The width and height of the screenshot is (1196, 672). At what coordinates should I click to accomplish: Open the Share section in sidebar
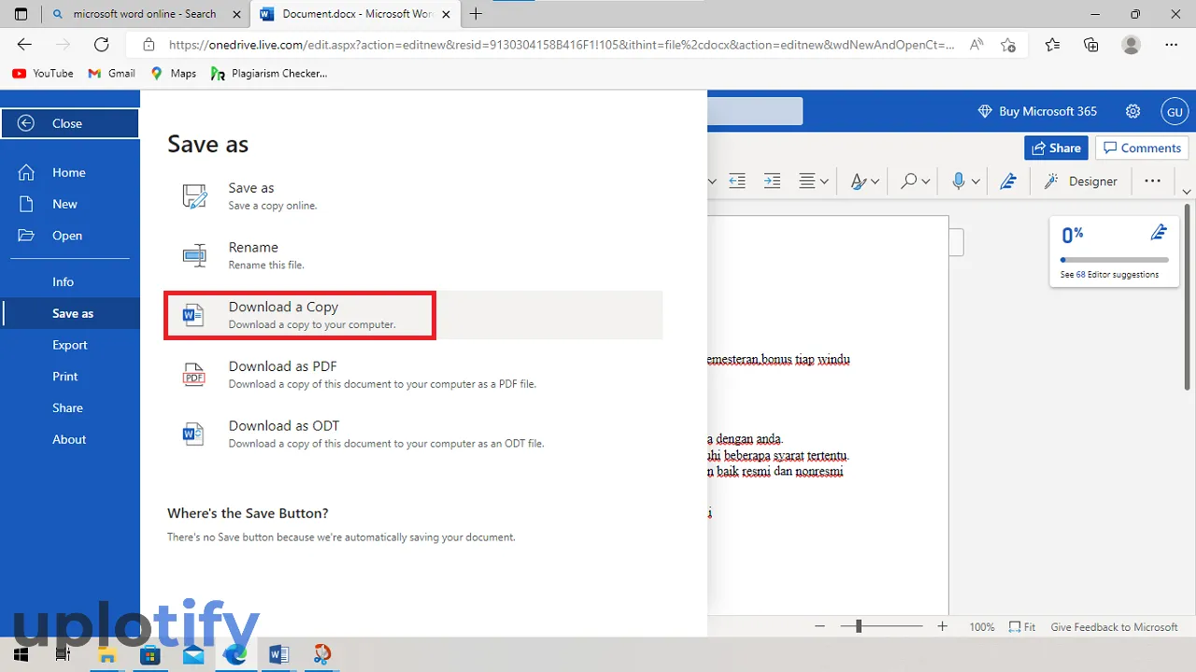tap(69, 407)
